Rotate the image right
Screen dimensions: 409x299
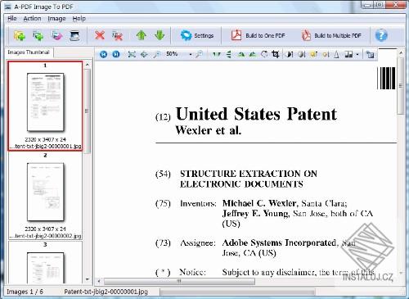253,54
